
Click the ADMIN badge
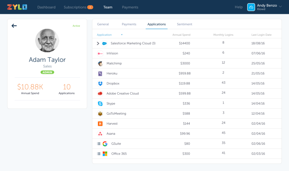coord(47,72)
